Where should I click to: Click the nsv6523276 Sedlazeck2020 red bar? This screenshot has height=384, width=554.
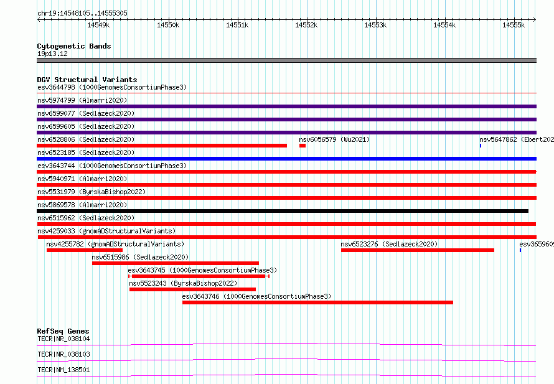(x=418, y=250)
